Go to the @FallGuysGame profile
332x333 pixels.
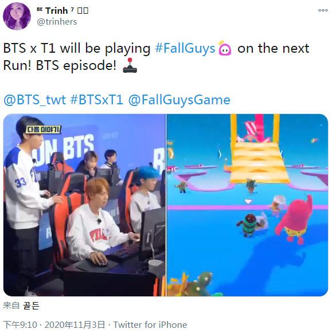pos(179,100)
